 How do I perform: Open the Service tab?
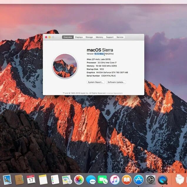click(120, 37)
